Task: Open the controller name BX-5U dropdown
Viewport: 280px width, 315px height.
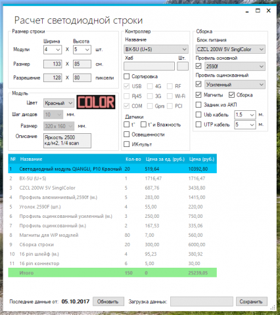Action: point(156,49)
